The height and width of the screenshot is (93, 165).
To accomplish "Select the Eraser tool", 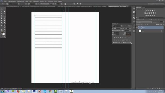I will (2, 20).
